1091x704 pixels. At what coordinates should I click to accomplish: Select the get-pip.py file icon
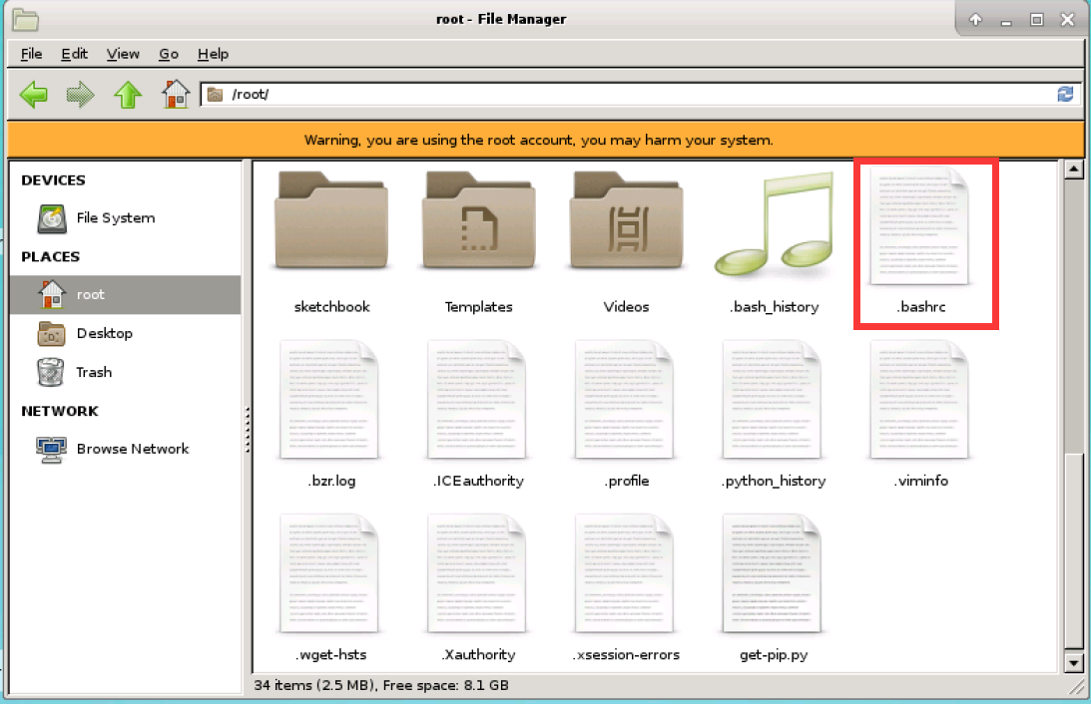coord(772,573)
